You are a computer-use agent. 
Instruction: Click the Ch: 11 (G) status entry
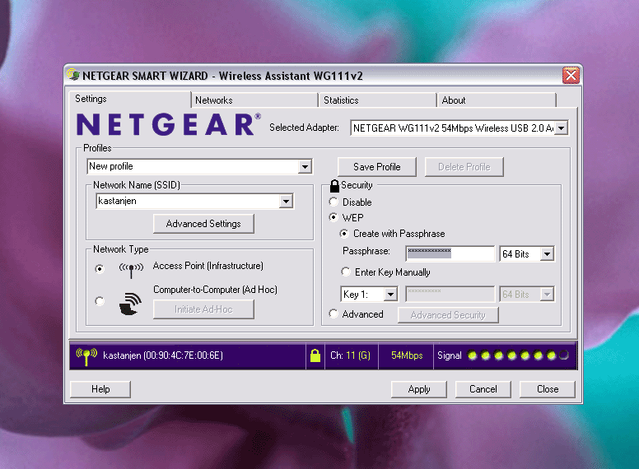click(x=351, y=355)
